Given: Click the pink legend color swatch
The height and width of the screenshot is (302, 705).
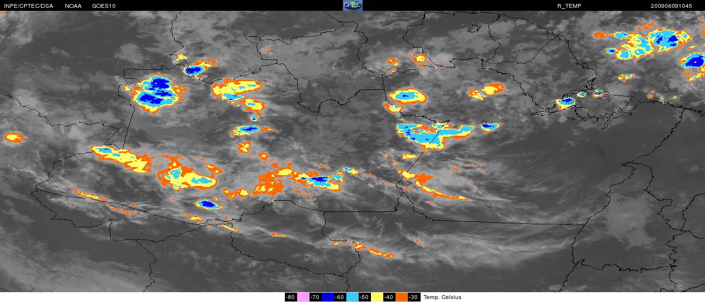Looking at the screenshot, I should [303, 297].
